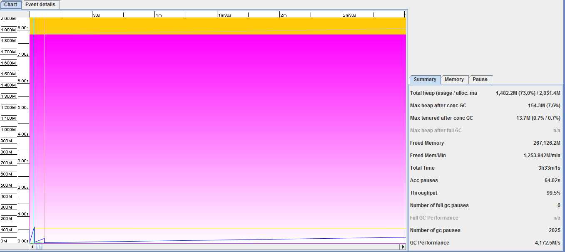Click the 1.00s label on pause axis
Screen dimensions: 565x252
click(x=23, y=214)
